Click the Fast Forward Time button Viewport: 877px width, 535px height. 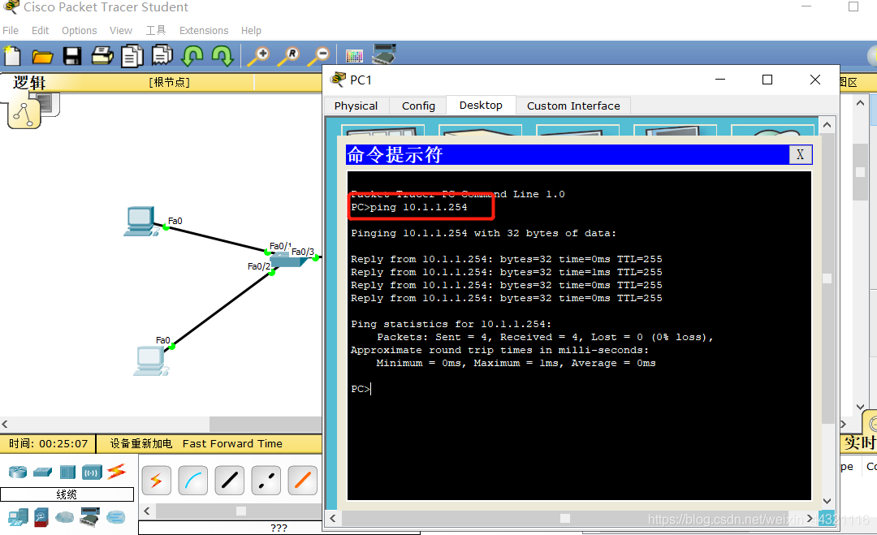(x=232, y=443)
